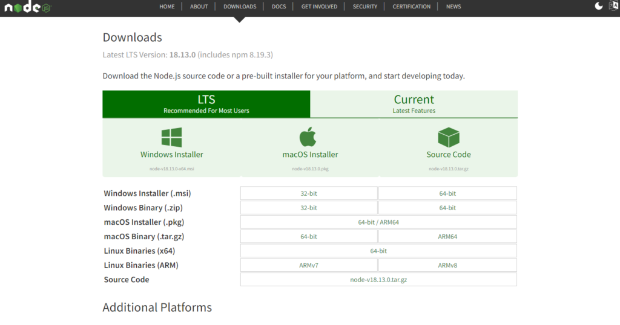Open the NEWS menu item
Screen dimensions: 620x325
[453, 6]
